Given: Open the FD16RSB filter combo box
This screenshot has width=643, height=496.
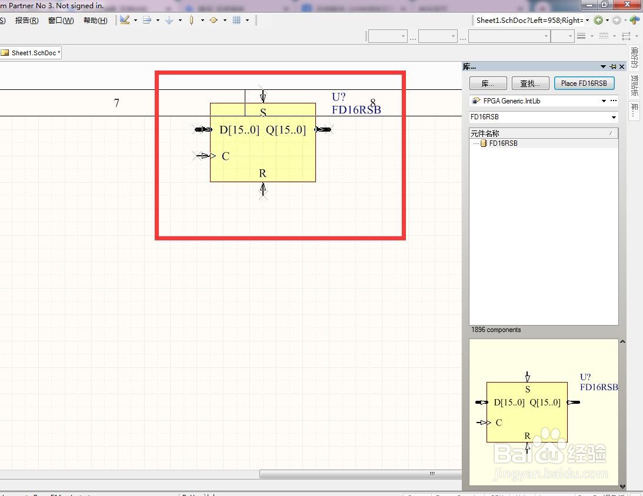Looking at the screenshot, I should point(544,117).
